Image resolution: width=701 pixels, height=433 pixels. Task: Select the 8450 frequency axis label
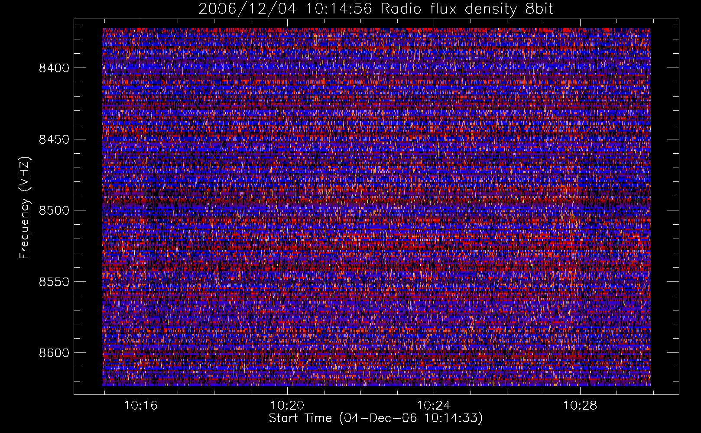pos(54,139)
